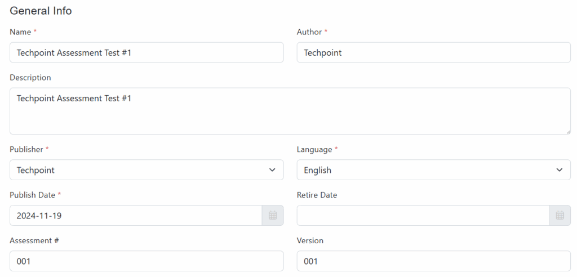Screen dimensions: 577x277
Task: Click the Description label text
Action: (x=30, y=78)
